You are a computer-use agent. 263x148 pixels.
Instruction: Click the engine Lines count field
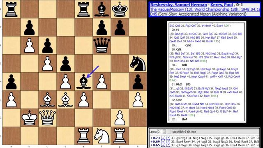click(x=160, y=132)
